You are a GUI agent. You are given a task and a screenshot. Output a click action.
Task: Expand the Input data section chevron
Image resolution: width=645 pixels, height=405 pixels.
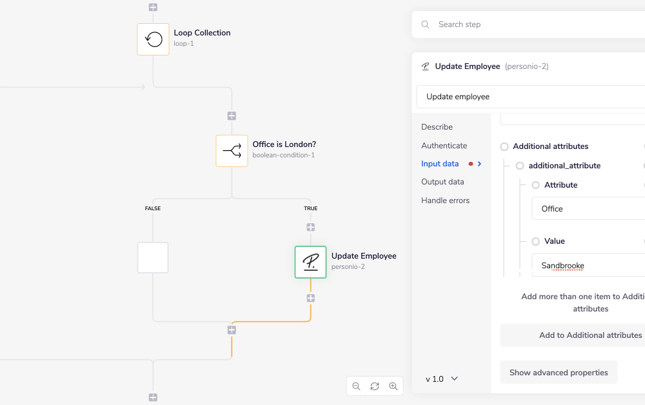[x=479, y=164]
